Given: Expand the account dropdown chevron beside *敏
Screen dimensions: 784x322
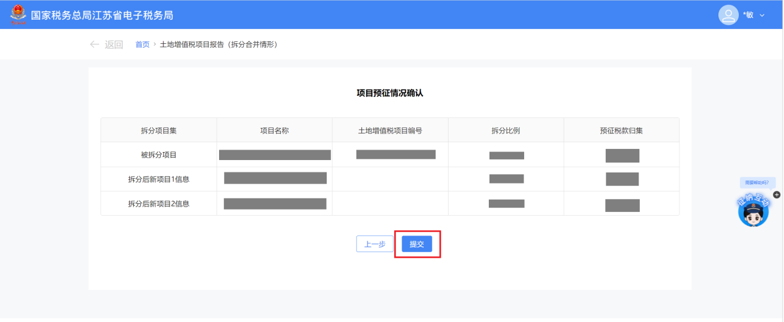Looking at the screenshot, I should [762, 15].
